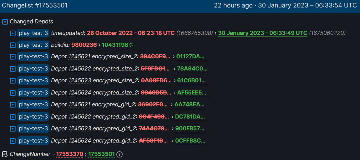Screen dimensions: 360x160
Task: Open the Depot 1245621 link in the encrypted_size_2 row
Action: 79,56
